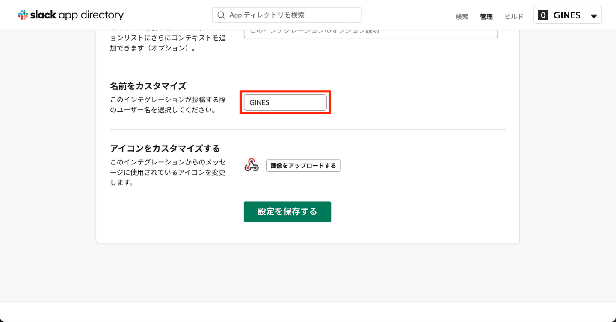The image size is (616, 322).
Task: Open the GINES workspace dropdown arrow
Action: 594,16
